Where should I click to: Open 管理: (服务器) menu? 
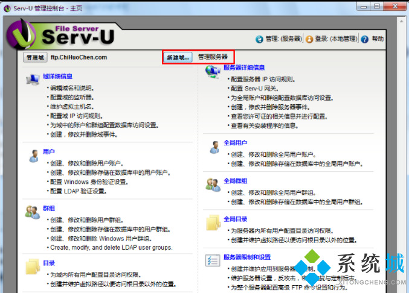[284, 39]
